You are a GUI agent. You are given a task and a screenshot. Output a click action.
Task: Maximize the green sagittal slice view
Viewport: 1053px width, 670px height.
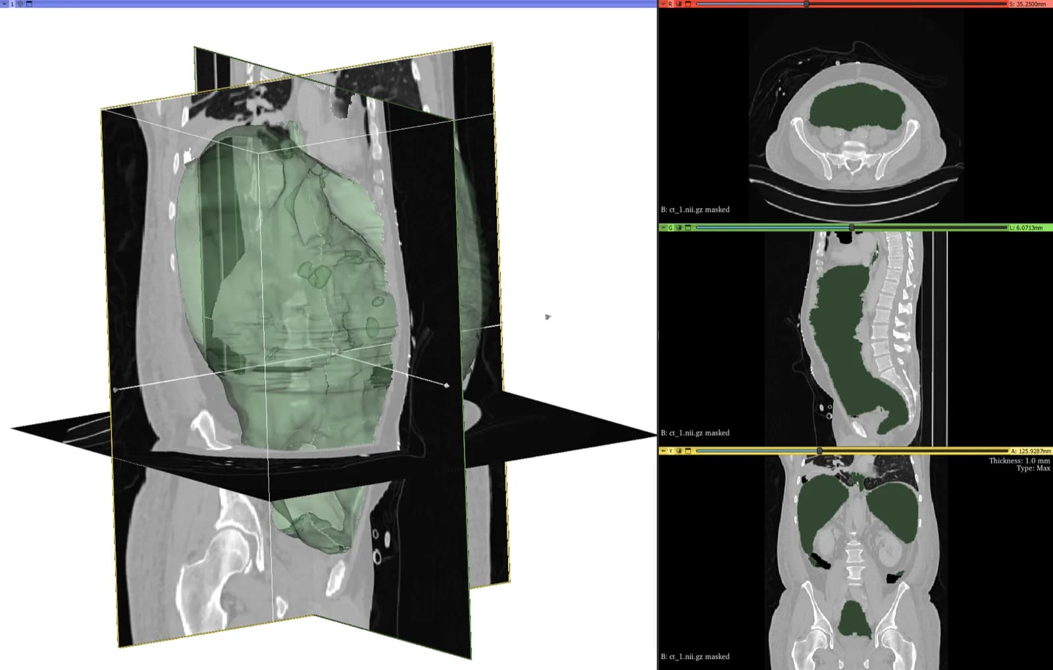tap(688, 228)
